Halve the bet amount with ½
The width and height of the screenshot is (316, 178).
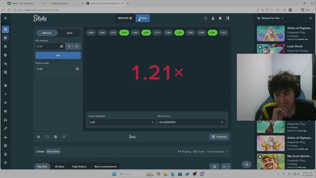click(69, 46)
